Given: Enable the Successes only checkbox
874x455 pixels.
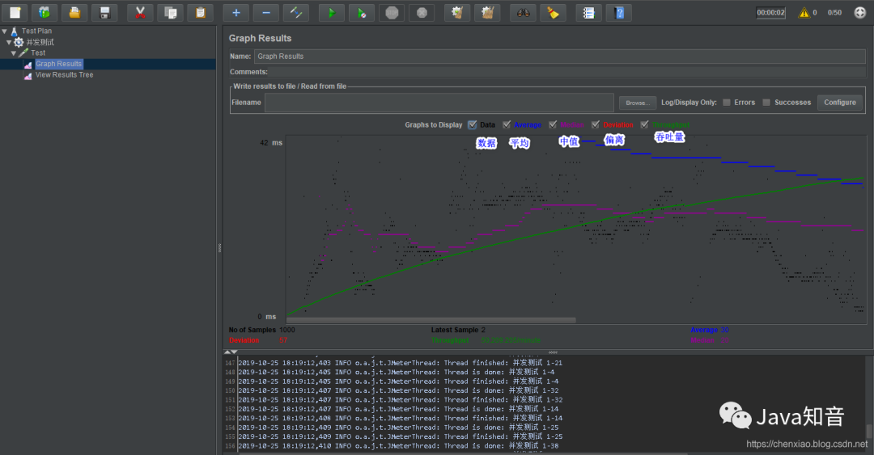Looking at the screenshot, I should tap(767, 103).
